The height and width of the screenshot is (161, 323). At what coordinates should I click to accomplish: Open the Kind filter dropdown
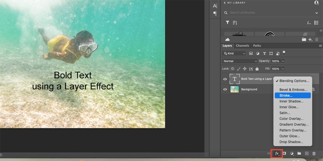tap(234, 53)
